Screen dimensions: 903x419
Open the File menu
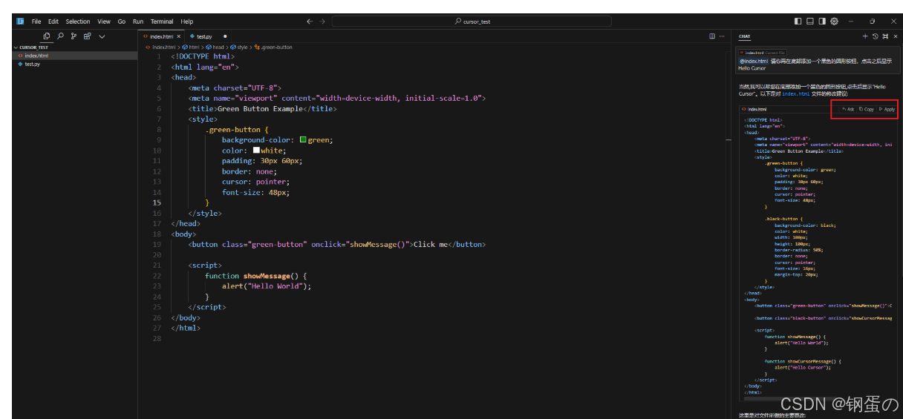click(x=36, y=22)
